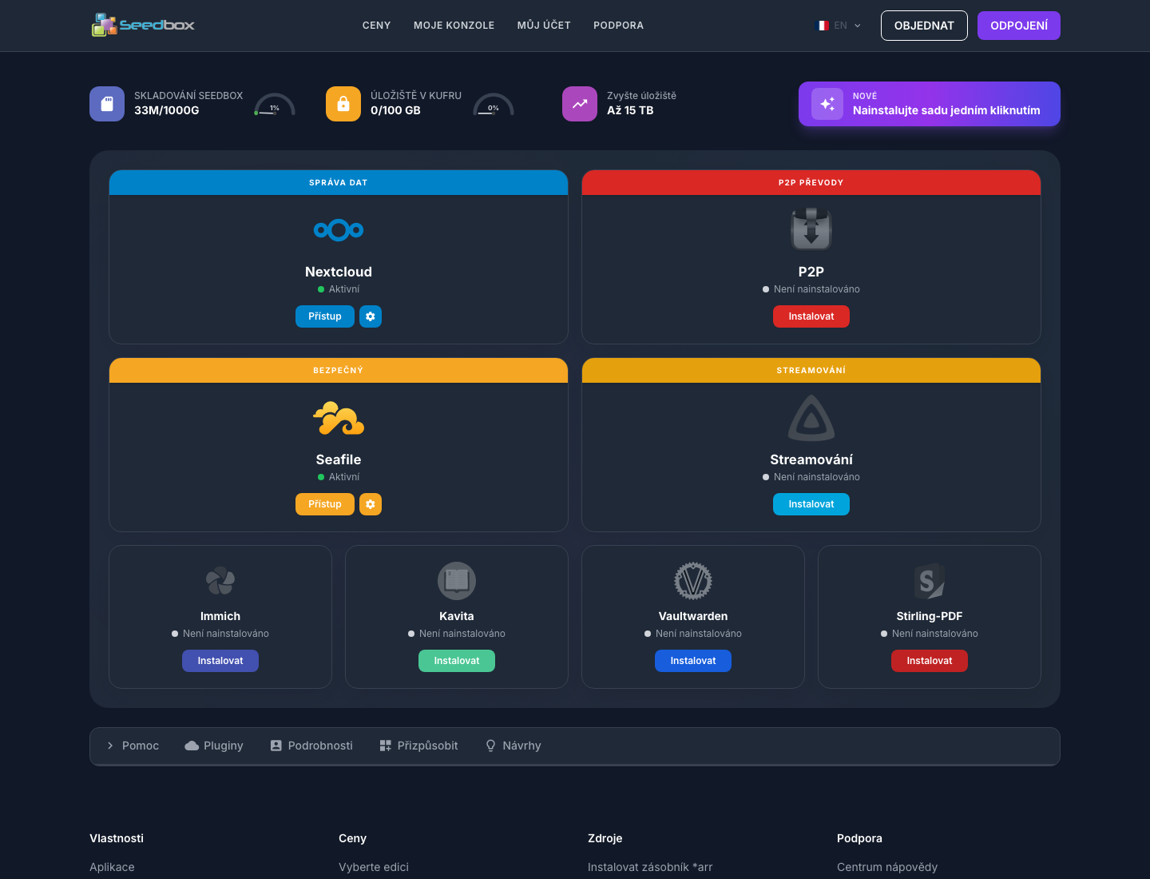Click the BEZPEČNÝ card header

click(x=339, y=371)
